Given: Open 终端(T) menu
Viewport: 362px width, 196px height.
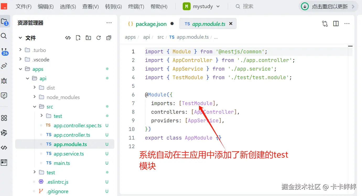Looking at the screenshot, I should tap(136, 7).
